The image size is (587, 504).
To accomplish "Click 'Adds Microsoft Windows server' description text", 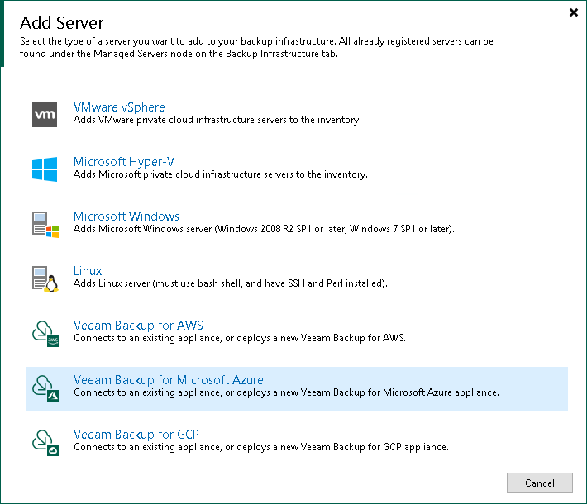I will [x=264, y=229].
